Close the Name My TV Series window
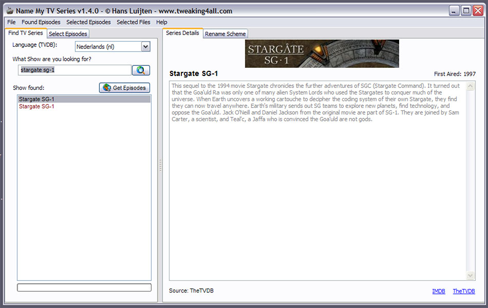The width and height of the screenshot is (488, 308). click(x=478, y=11)
